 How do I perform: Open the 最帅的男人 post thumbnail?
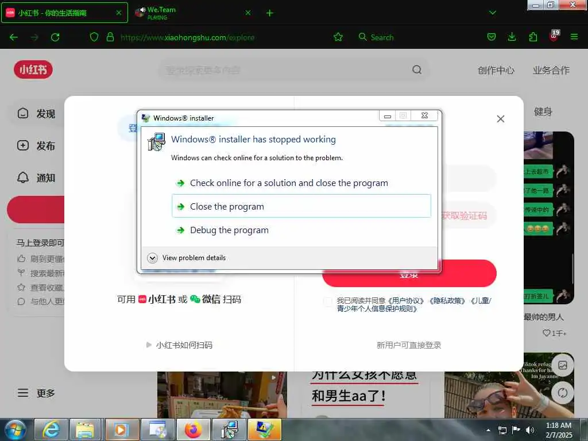[548, 218]
